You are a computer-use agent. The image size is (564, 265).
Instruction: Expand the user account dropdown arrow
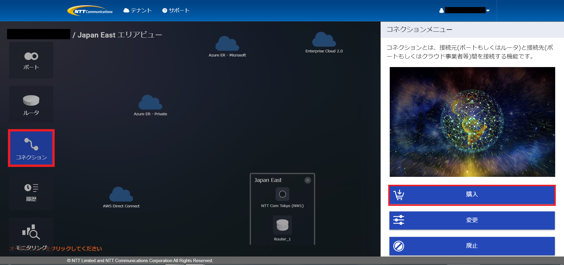click(488, 11)
